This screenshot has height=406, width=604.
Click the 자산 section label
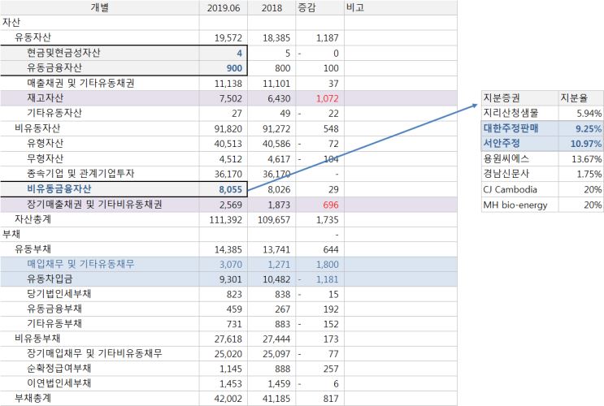point(11,23)
